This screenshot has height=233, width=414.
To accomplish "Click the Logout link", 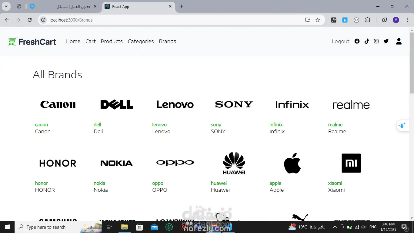I will 341,41.
